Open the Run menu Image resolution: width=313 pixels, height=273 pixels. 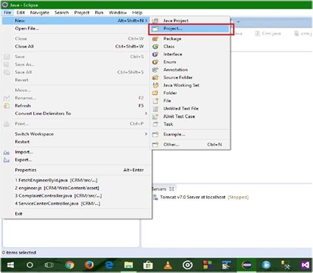point(99,13)
